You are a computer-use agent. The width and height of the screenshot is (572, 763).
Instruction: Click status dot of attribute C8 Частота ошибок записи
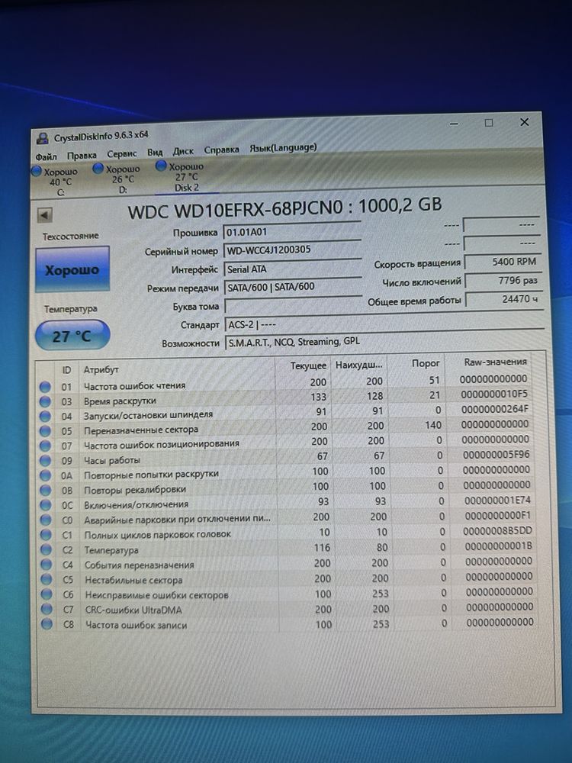pos(47,624)
